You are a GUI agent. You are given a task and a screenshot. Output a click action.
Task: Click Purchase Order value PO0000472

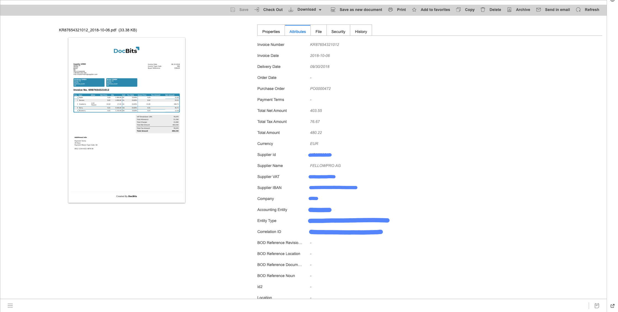point(320,89)
